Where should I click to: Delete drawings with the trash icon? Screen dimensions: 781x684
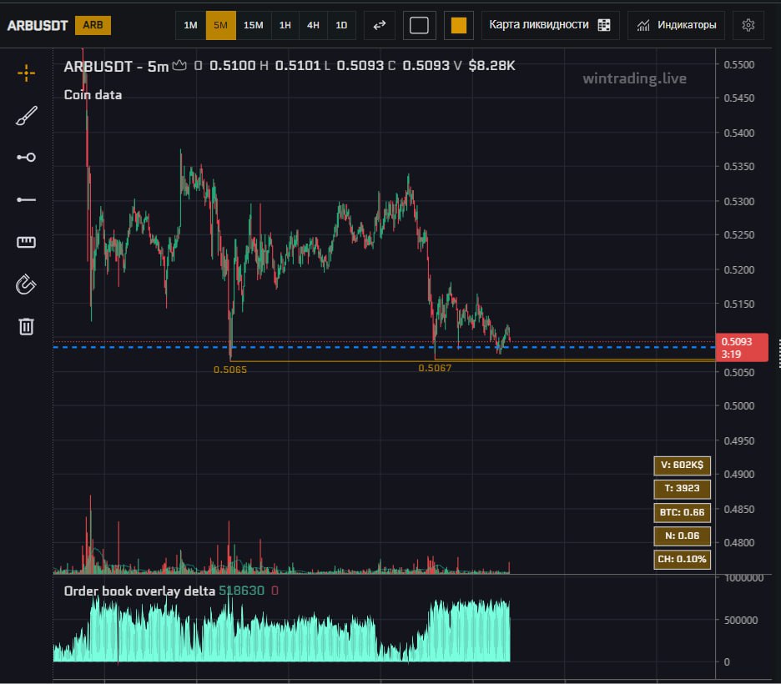click(x=26, y=326)
